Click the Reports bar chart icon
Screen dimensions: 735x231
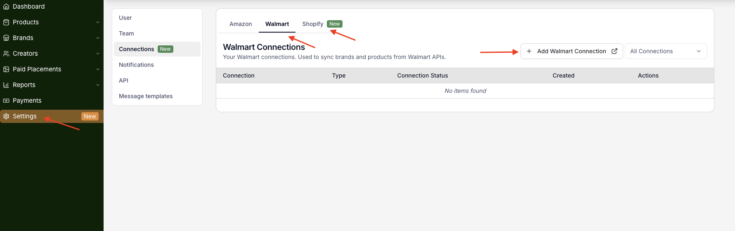tap(6, 85)
